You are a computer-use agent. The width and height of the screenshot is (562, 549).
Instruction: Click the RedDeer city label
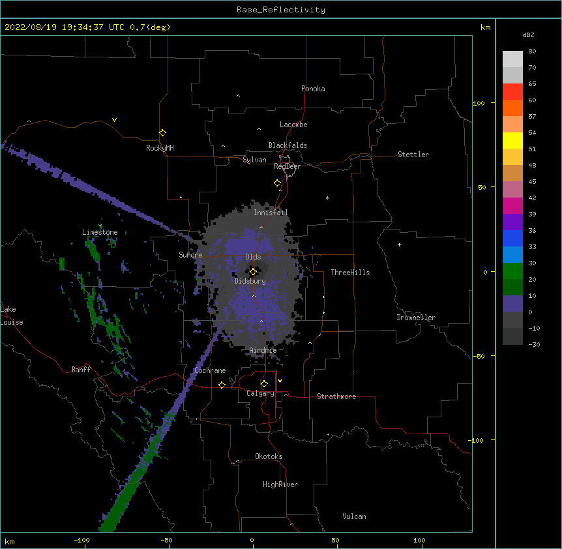[x=287, y=166]
